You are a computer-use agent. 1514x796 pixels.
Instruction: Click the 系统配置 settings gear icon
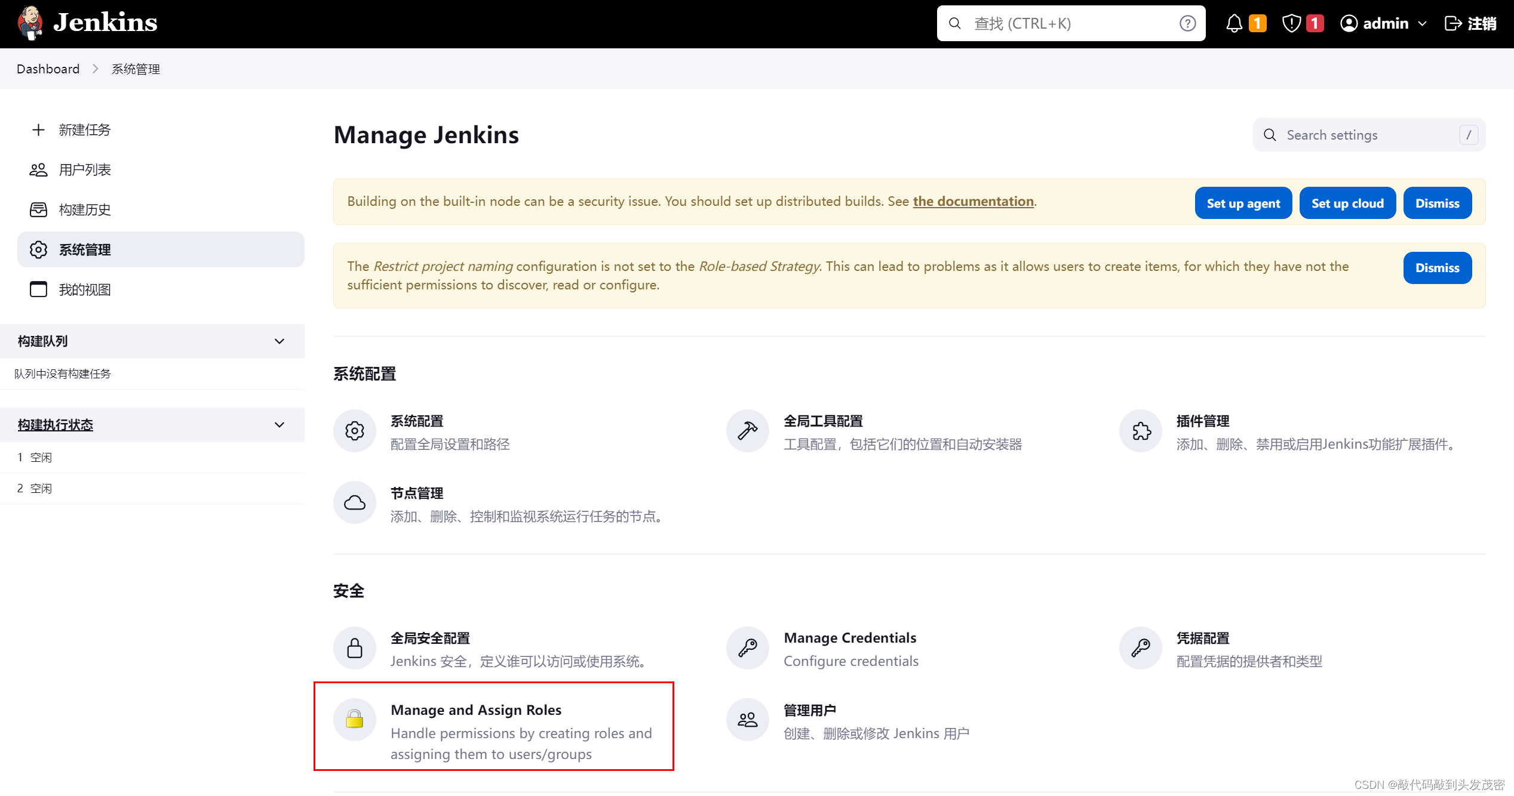(355, 430)
